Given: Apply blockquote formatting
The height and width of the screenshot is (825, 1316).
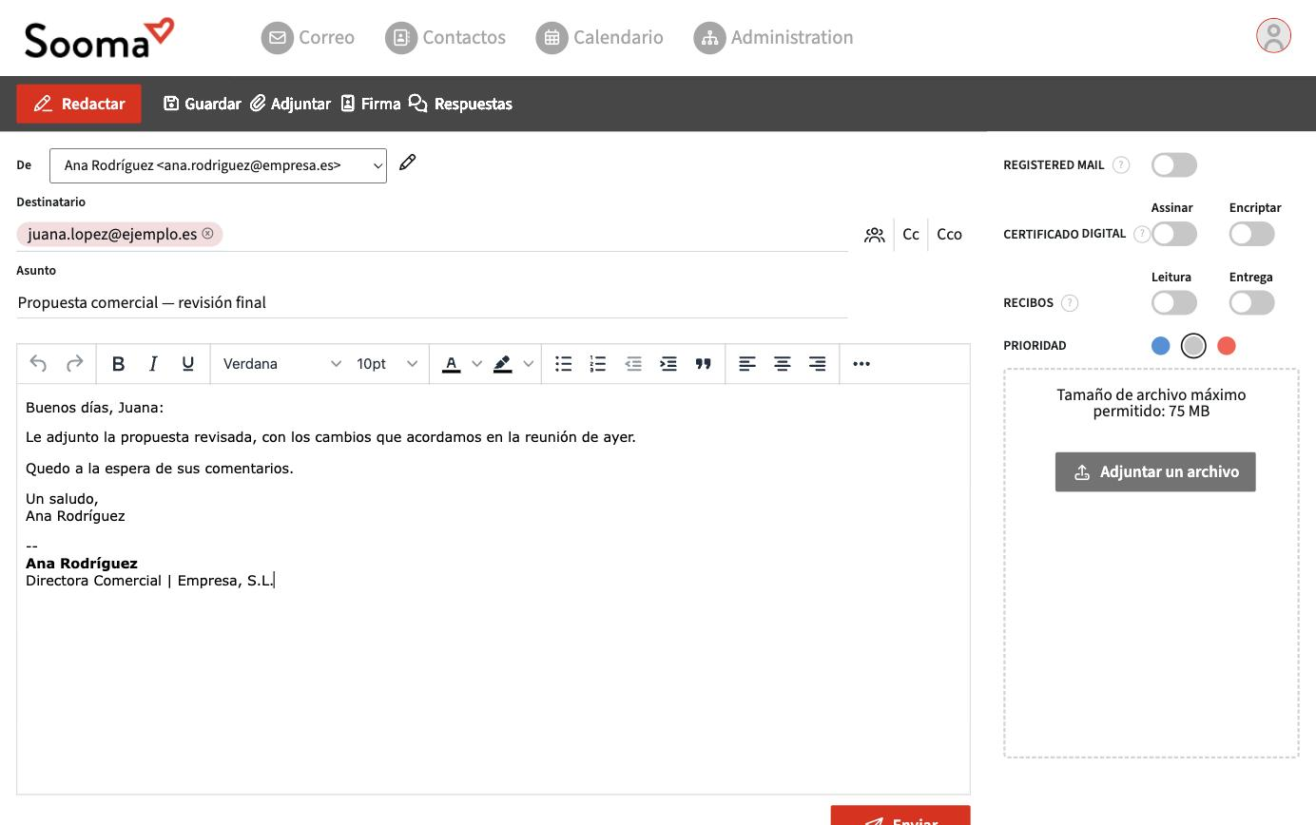Looking at the screenshot, I should tap(704, 364).
